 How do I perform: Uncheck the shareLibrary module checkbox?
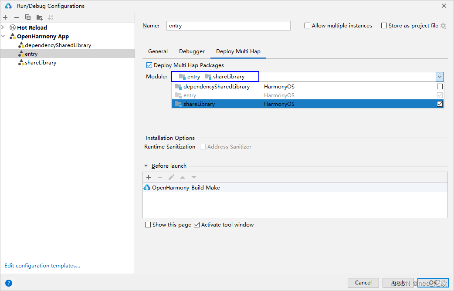click(440, 104)
